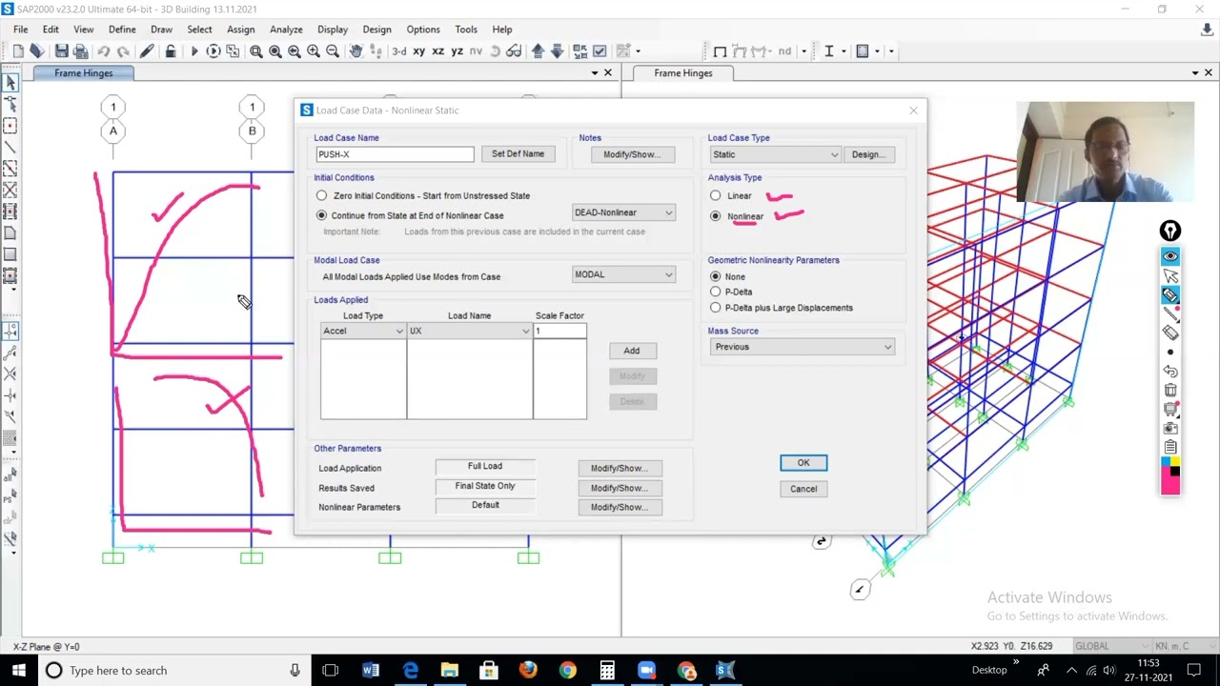Open the Accel load type dropdown
1220x686 pixels.
pos(363,331)
